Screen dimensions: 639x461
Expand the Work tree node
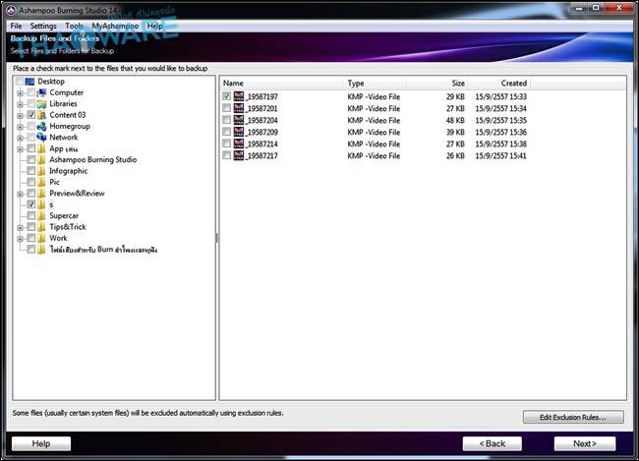click(20, 239)
